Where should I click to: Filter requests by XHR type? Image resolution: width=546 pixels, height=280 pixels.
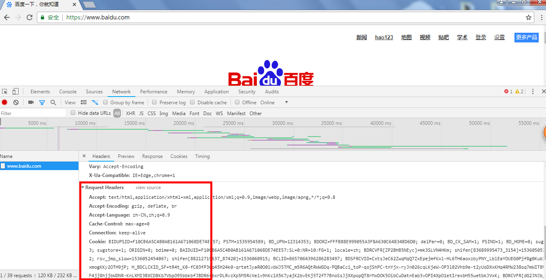point(131,114)
